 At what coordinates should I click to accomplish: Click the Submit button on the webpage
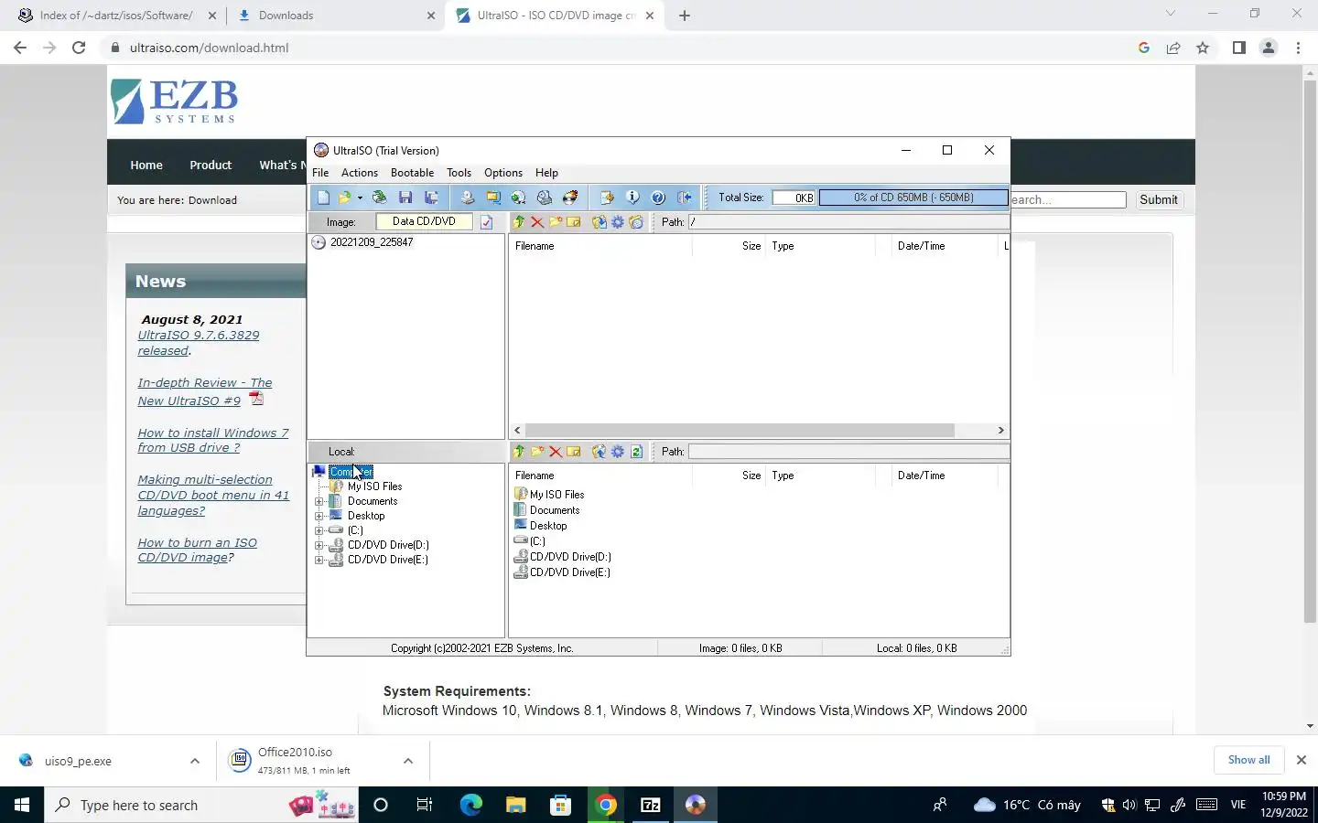click(1158, 199)
